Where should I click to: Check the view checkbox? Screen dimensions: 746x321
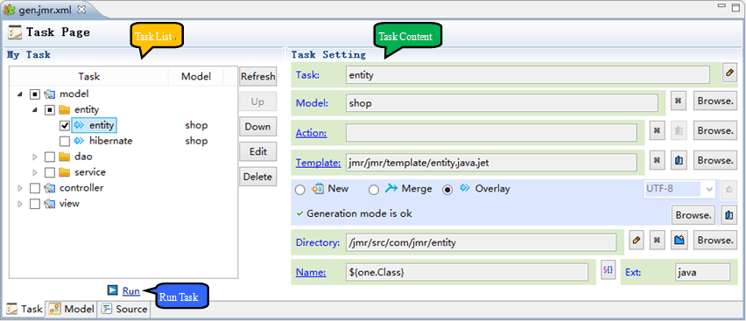click(x=35, y=204)
